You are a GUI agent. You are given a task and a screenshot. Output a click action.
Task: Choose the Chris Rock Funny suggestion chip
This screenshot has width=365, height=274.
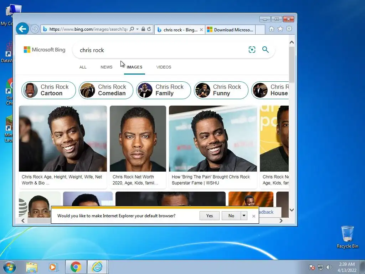click(221, 90)
